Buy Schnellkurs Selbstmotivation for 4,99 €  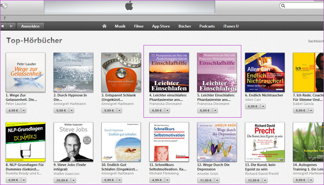tap(157, 180)
